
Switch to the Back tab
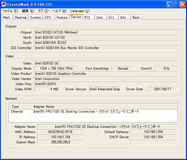click(x=136, y=17)
